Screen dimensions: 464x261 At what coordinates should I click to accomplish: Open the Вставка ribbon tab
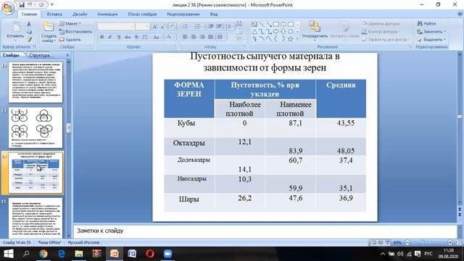(54, 14)
